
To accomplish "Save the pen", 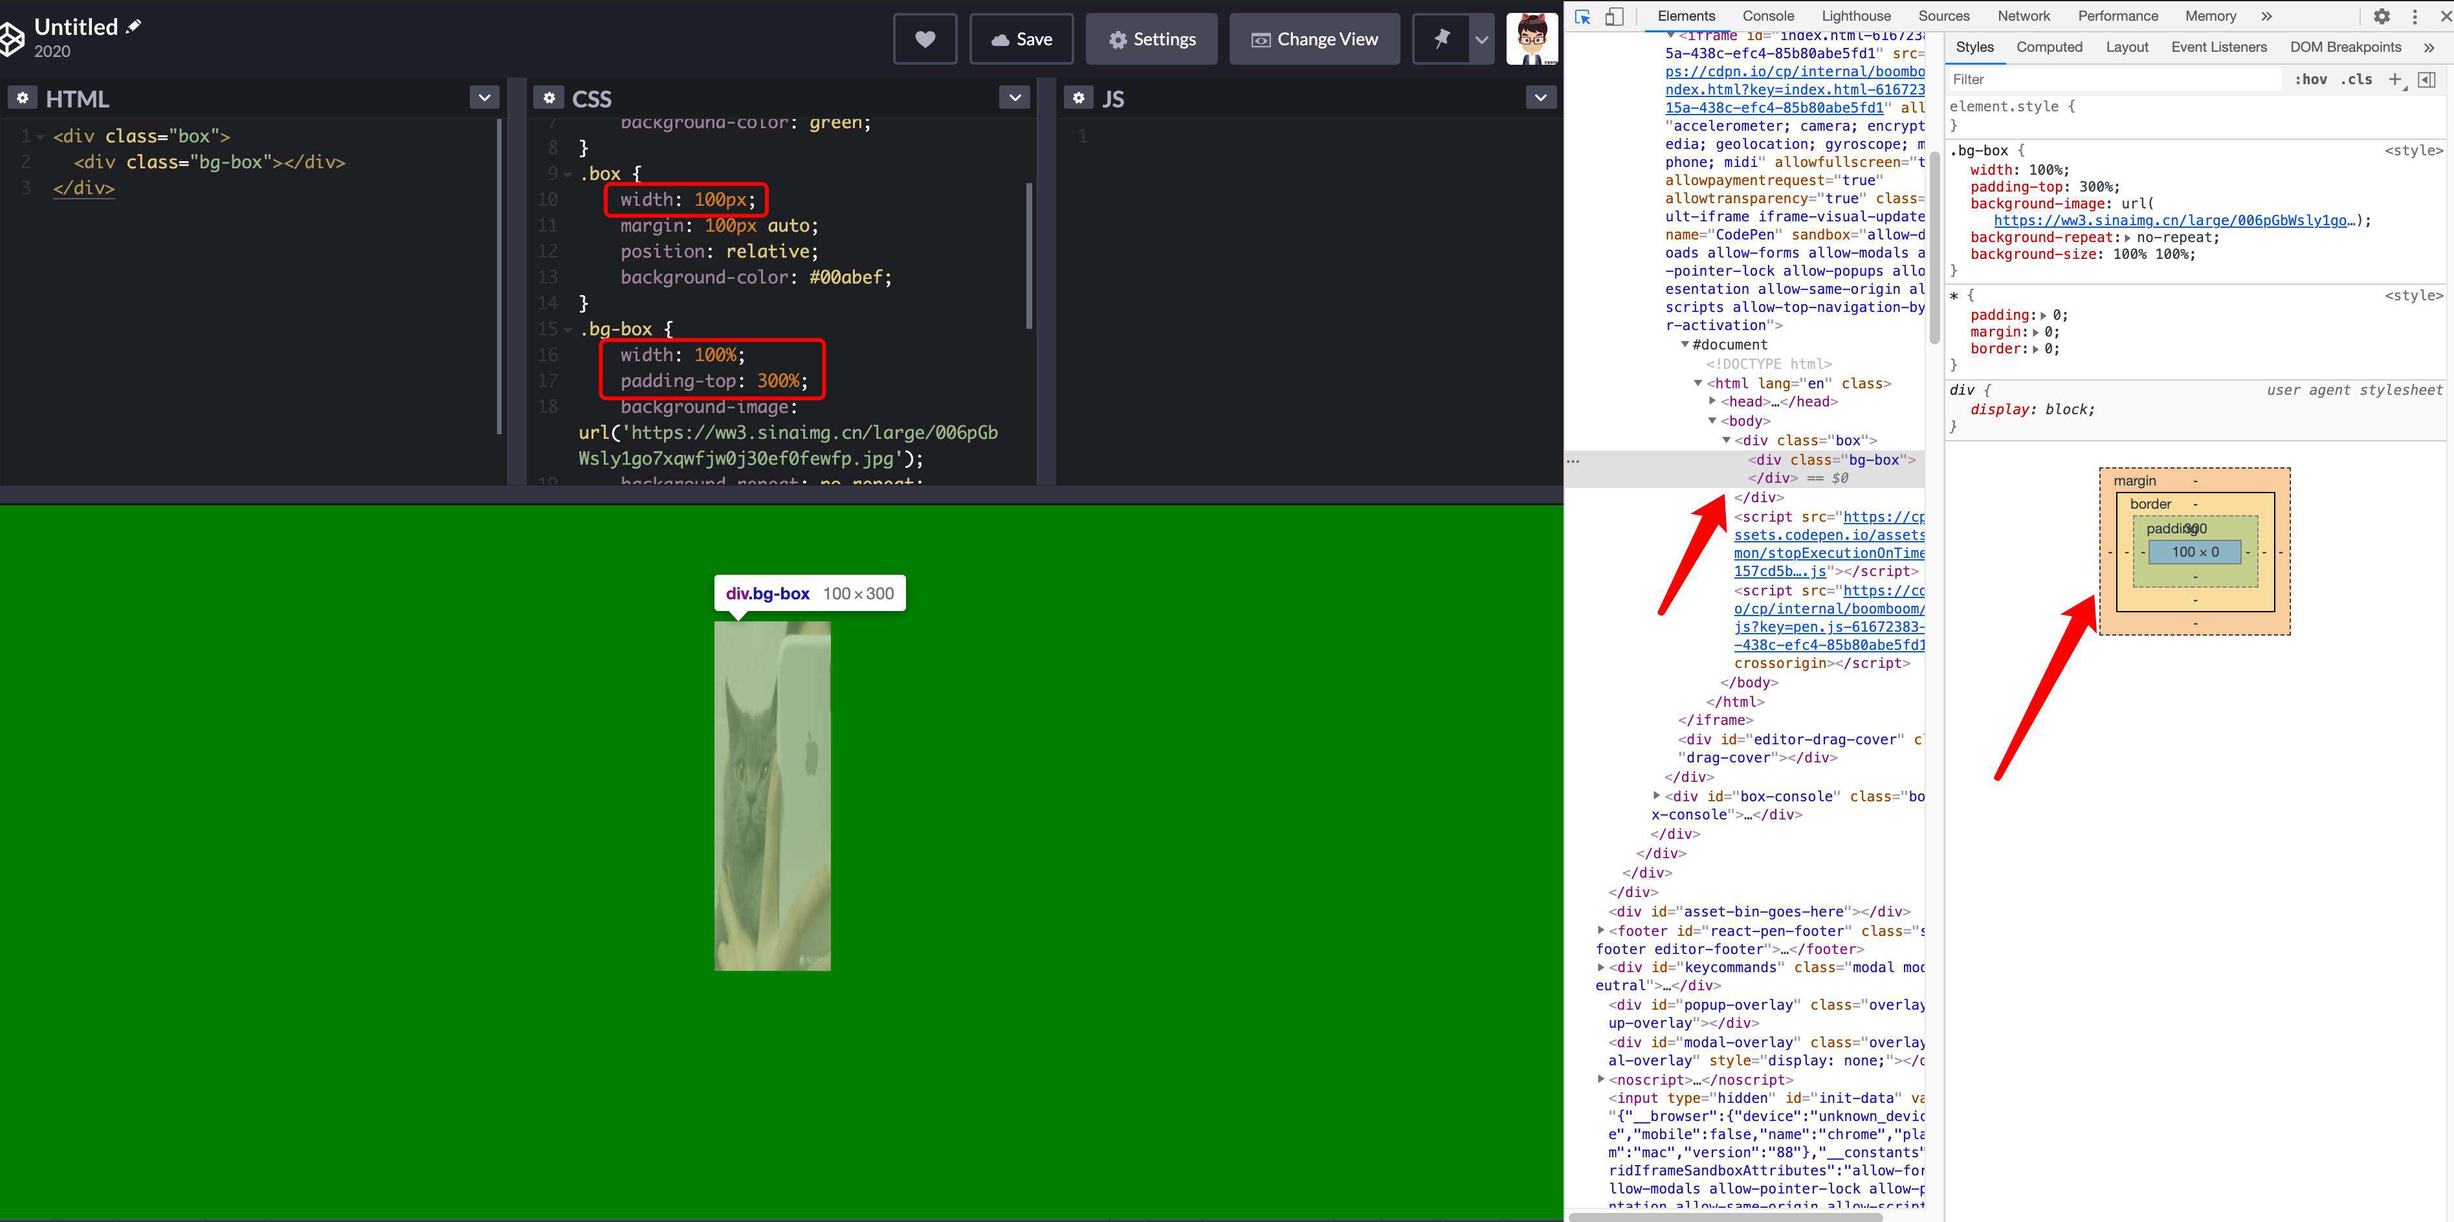I will 1021,39.
